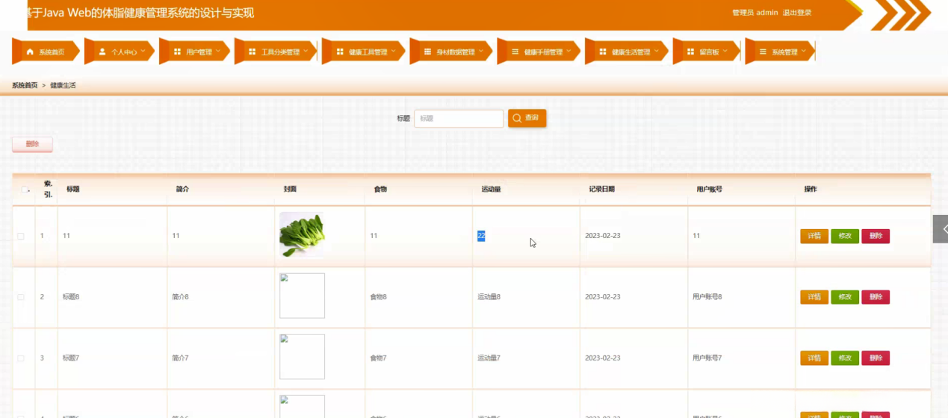The image size is (948, 418).
Task: Click the 用户账号 column header
Action: coord(709,190)
